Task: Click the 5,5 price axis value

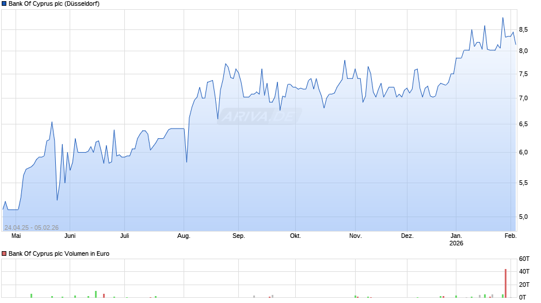Action: (x=523, y=183)
